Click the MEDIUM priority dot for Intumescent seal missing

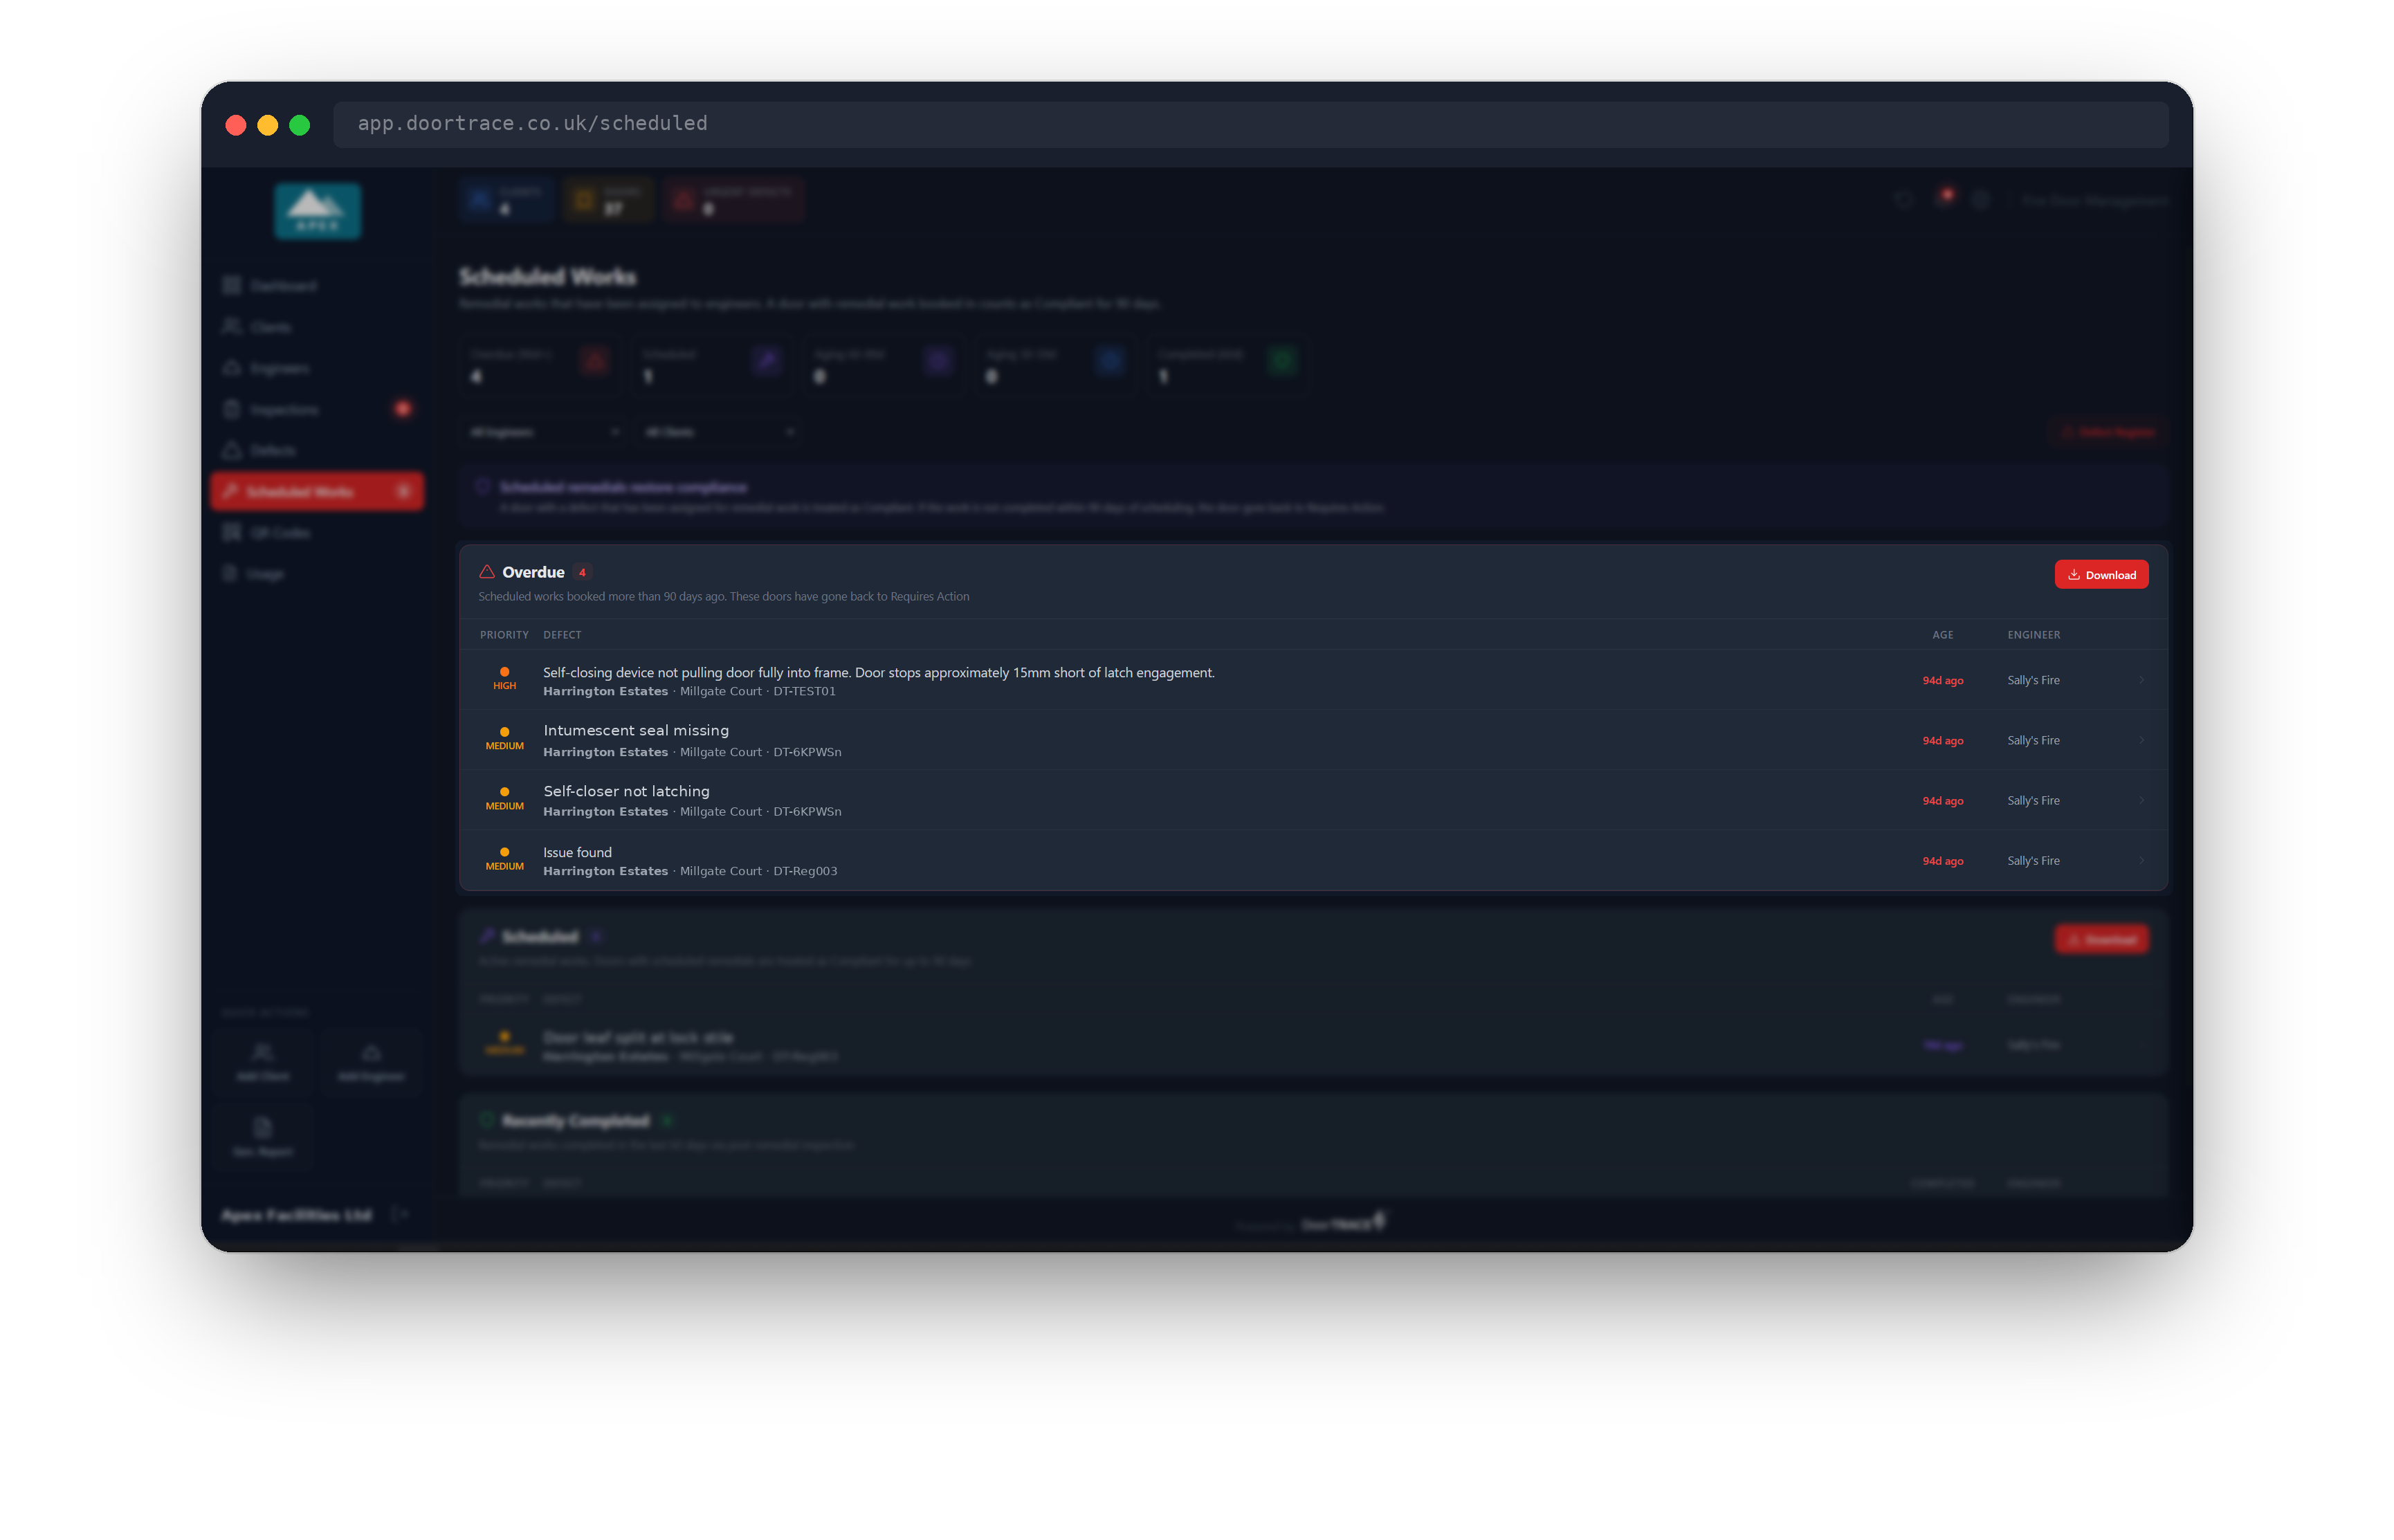click(505, 732)
